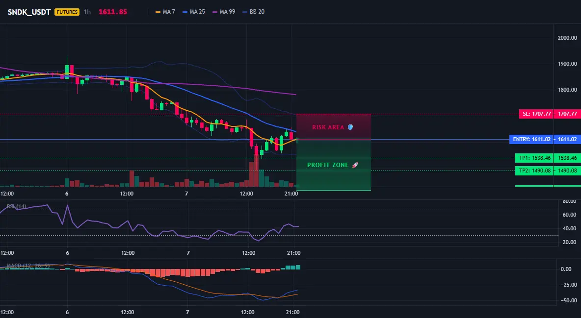Screen dimensions: 581x318
Task: Click the MACD (12, 26, 9) indicator label
Action: (x=28, y=266)
